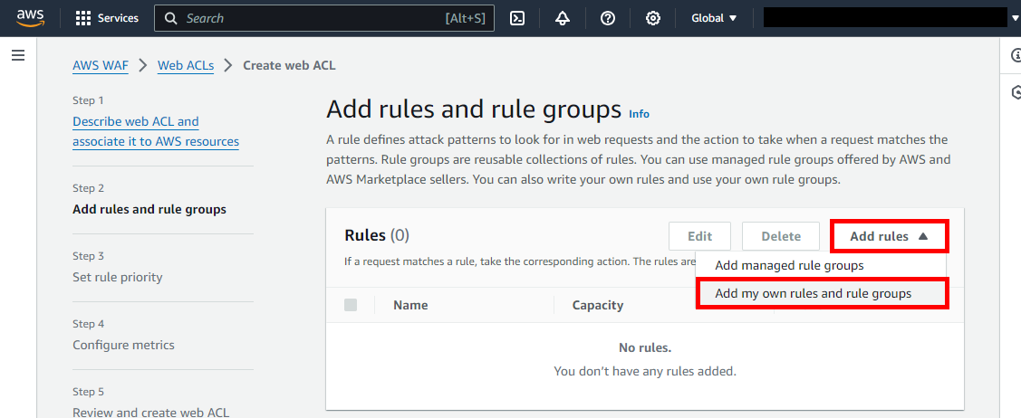Click the Info link beside heading
The width and height of the screenshot is (1021, 418).
640,114
